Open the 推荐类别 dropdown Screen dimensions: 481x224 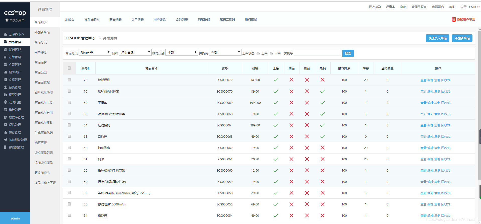[x=182, y=52]
